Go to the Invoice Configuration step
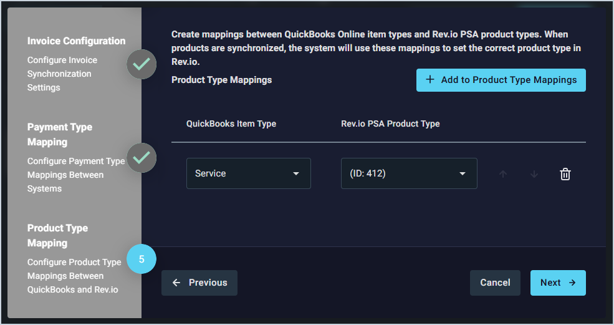This screenshot has height=325, width=614. tap(76, 41)
